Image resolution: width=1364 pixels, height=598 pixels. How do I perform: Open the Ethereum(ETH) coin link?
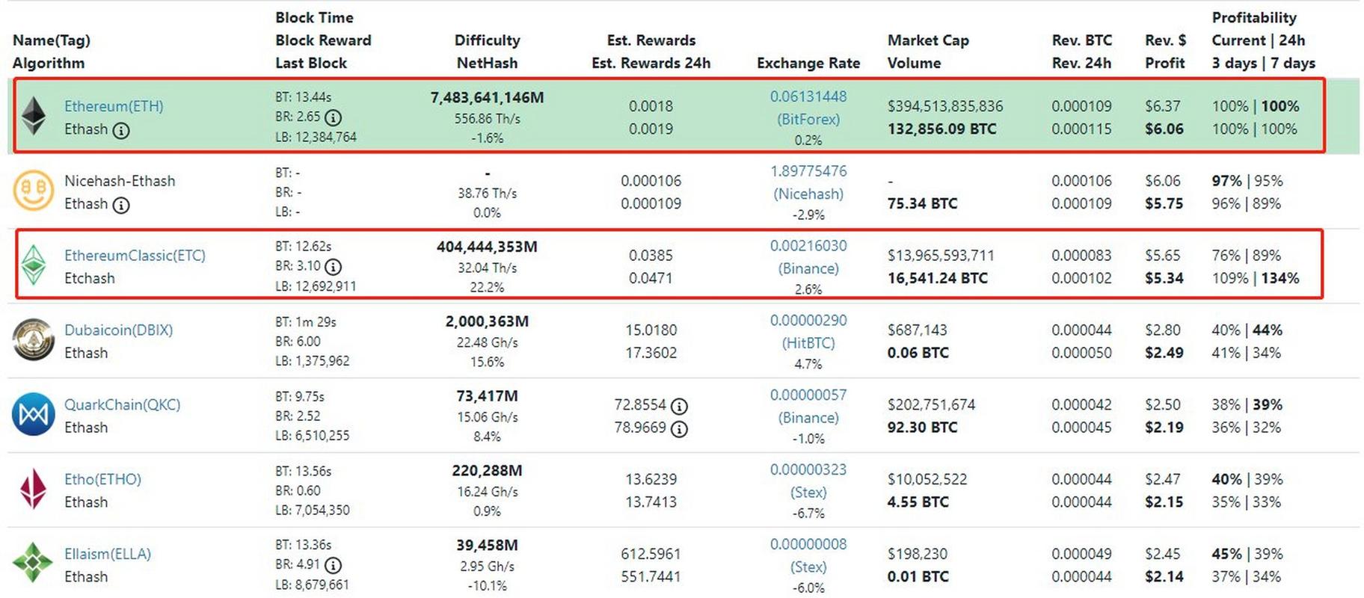[x=114, y=106]
